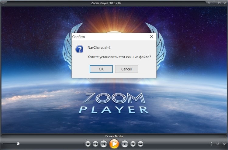Toggle fullscreen using title bar arrows icon
This screenshot has height=150, width=228.
(209, 3)
